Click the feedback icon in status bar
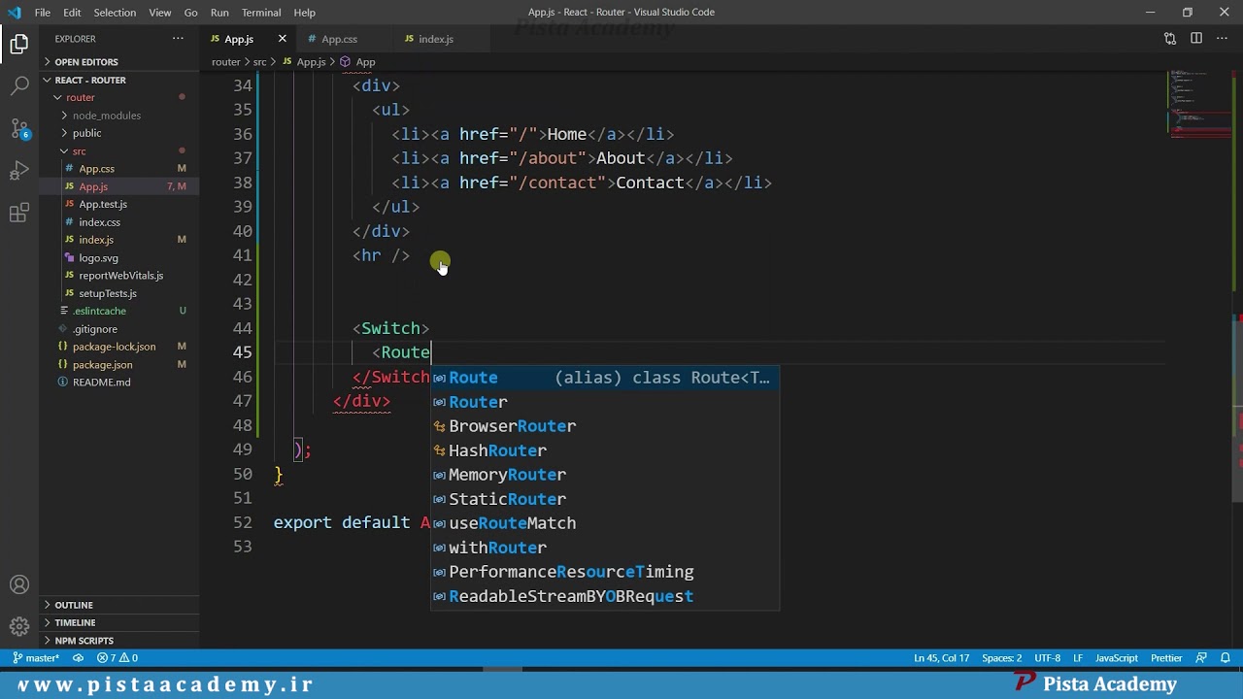Screen dimensions: 1243x699 pos(1202,658)
